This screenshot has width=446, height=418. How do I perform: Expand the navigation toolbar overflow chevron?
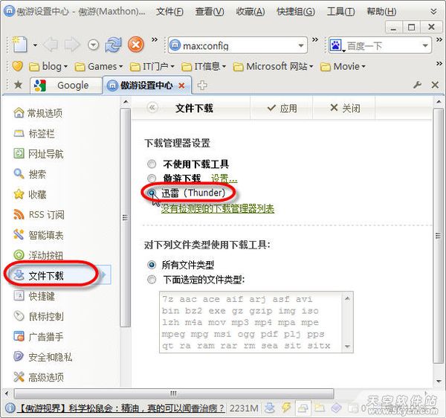155,39
